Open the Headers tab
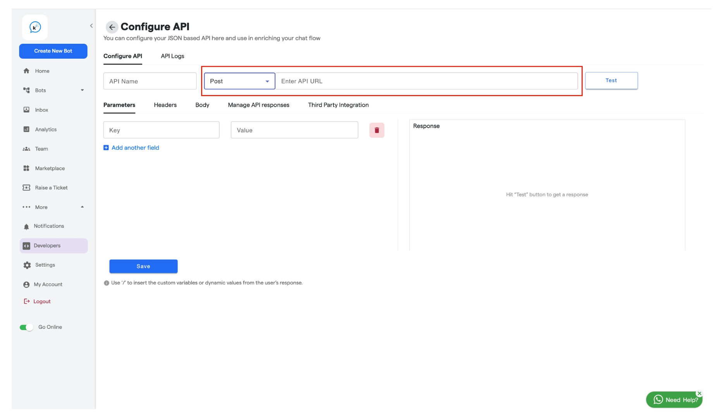Screen dimensions: 723x418 click(165, 105)
